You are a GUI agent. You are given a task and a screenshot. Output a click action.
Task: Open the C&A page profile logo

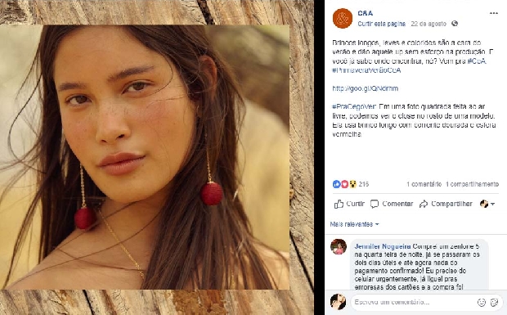343,19
